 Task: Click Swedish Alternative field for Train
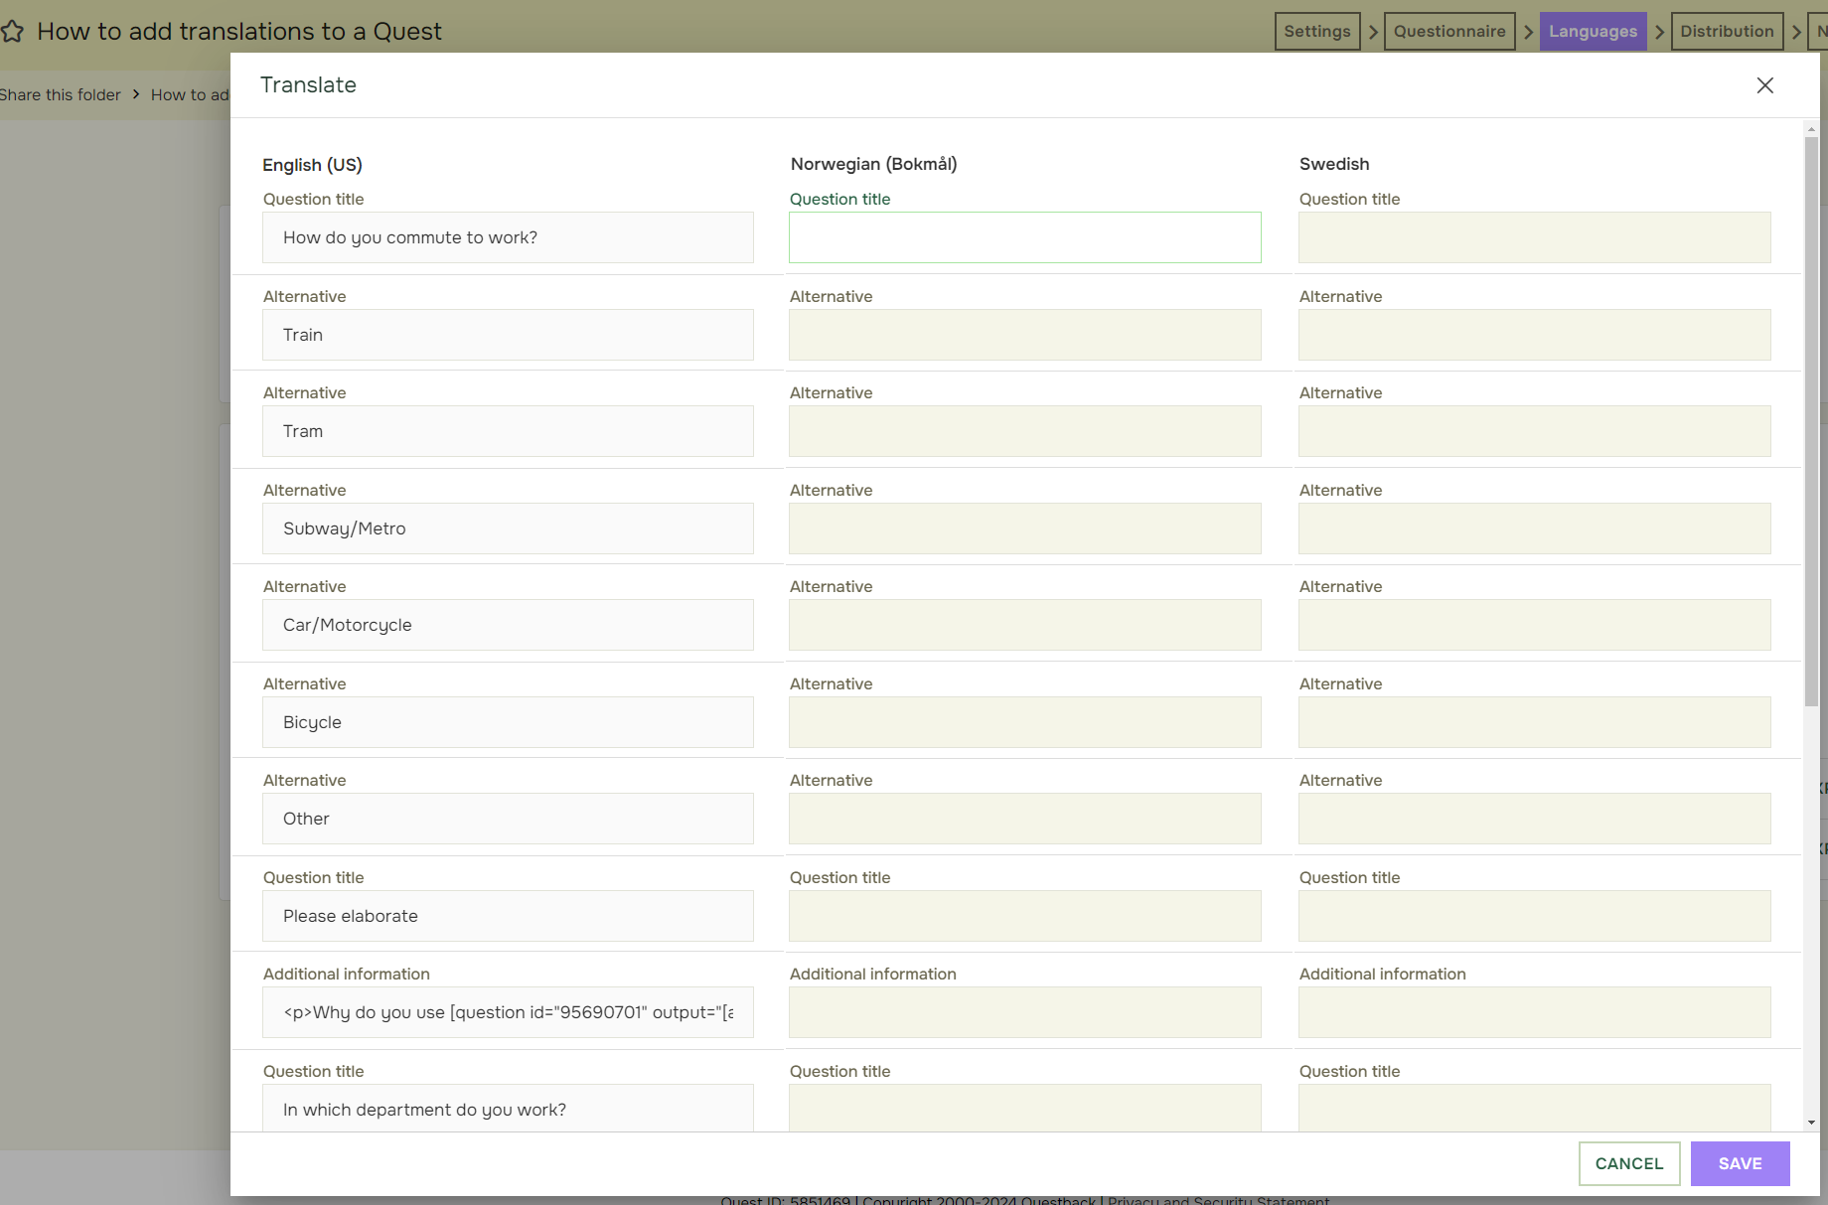(1534, 335)
